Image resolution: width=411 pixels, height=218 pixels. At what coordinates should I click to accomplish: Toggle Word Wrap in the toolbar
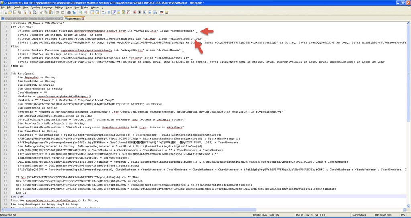(x=104, y=12)
